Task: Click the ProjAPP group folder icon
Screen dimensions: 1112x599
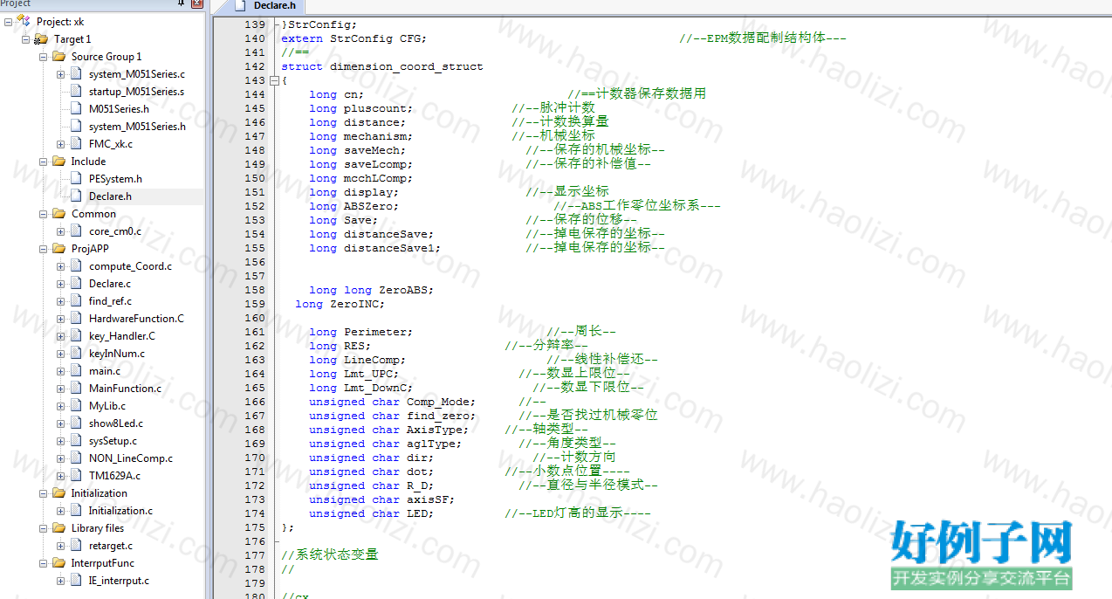Action: [x=58, y=249]
